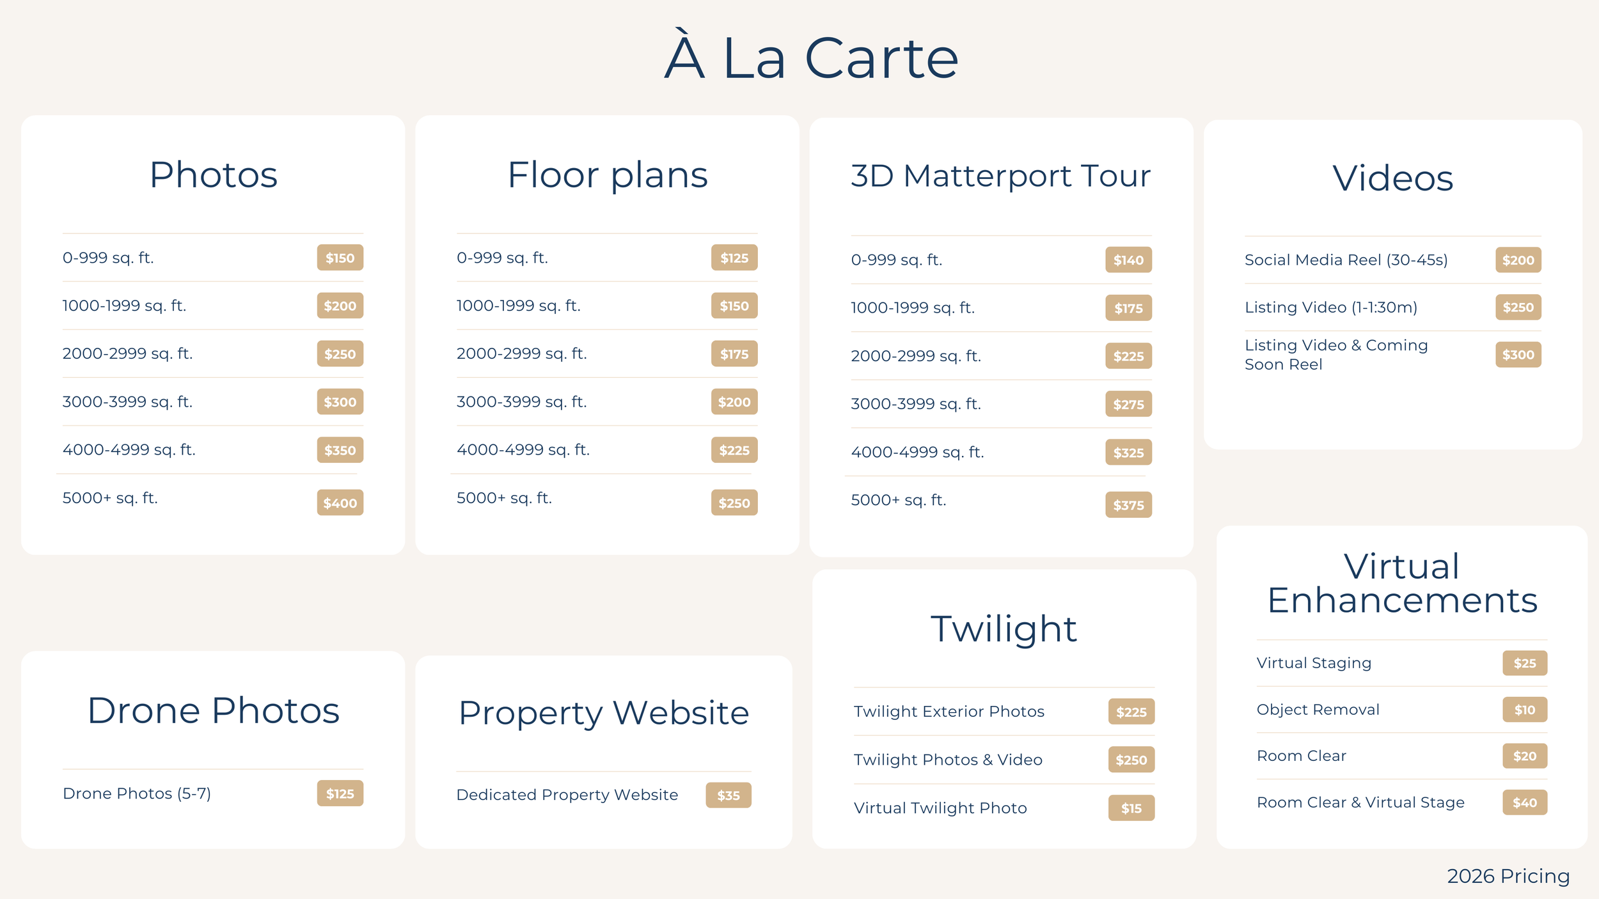Screen dimensions: 1599x899
Task: Select the $375 Matterport 5000+ price badge
Action: click(x=1128, y=505)
